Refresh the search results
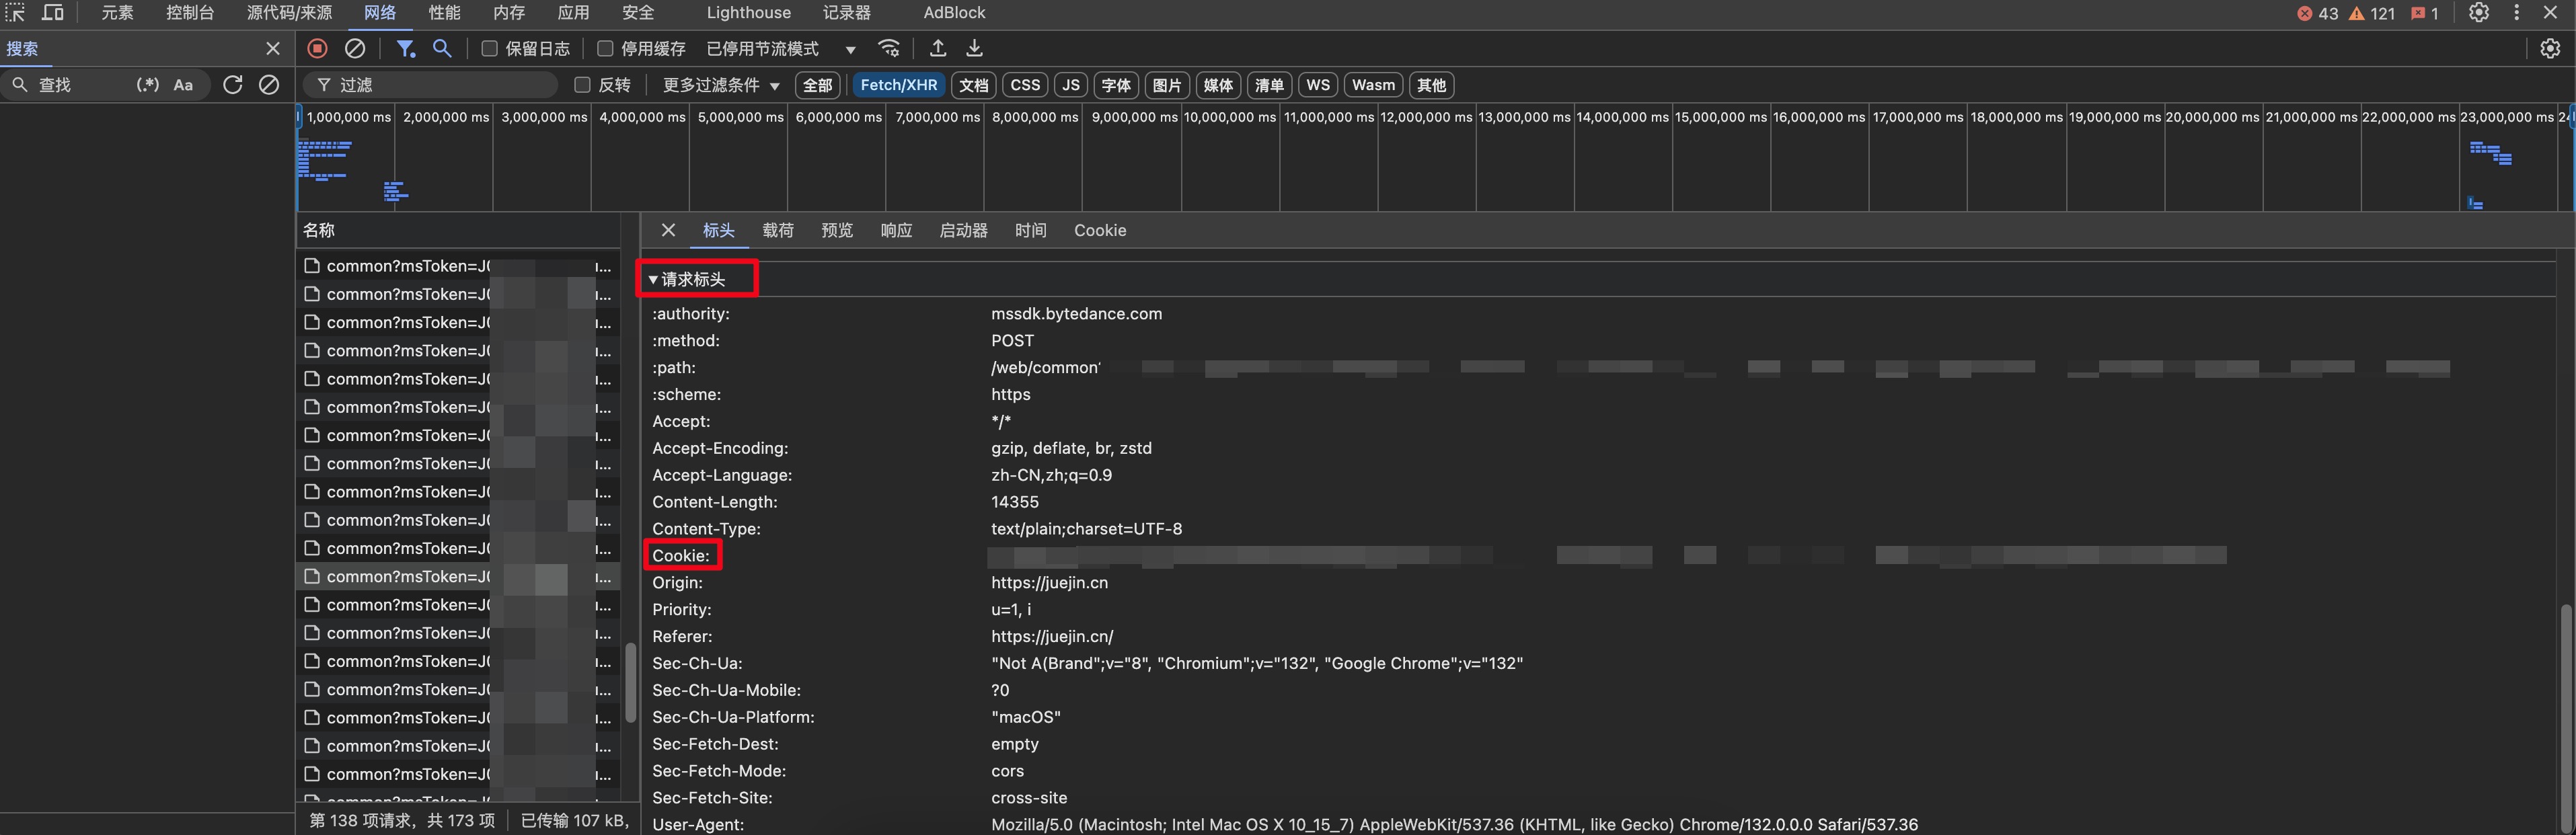This screenshot has height=835, width=2576. (233, 85)
